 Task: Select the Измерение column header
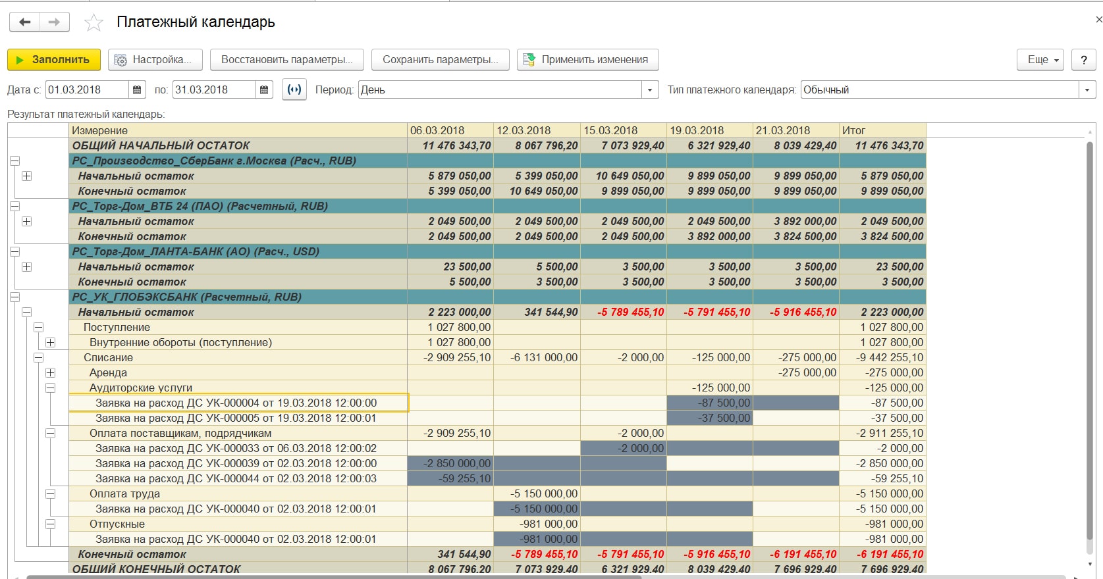pos(238,130)
